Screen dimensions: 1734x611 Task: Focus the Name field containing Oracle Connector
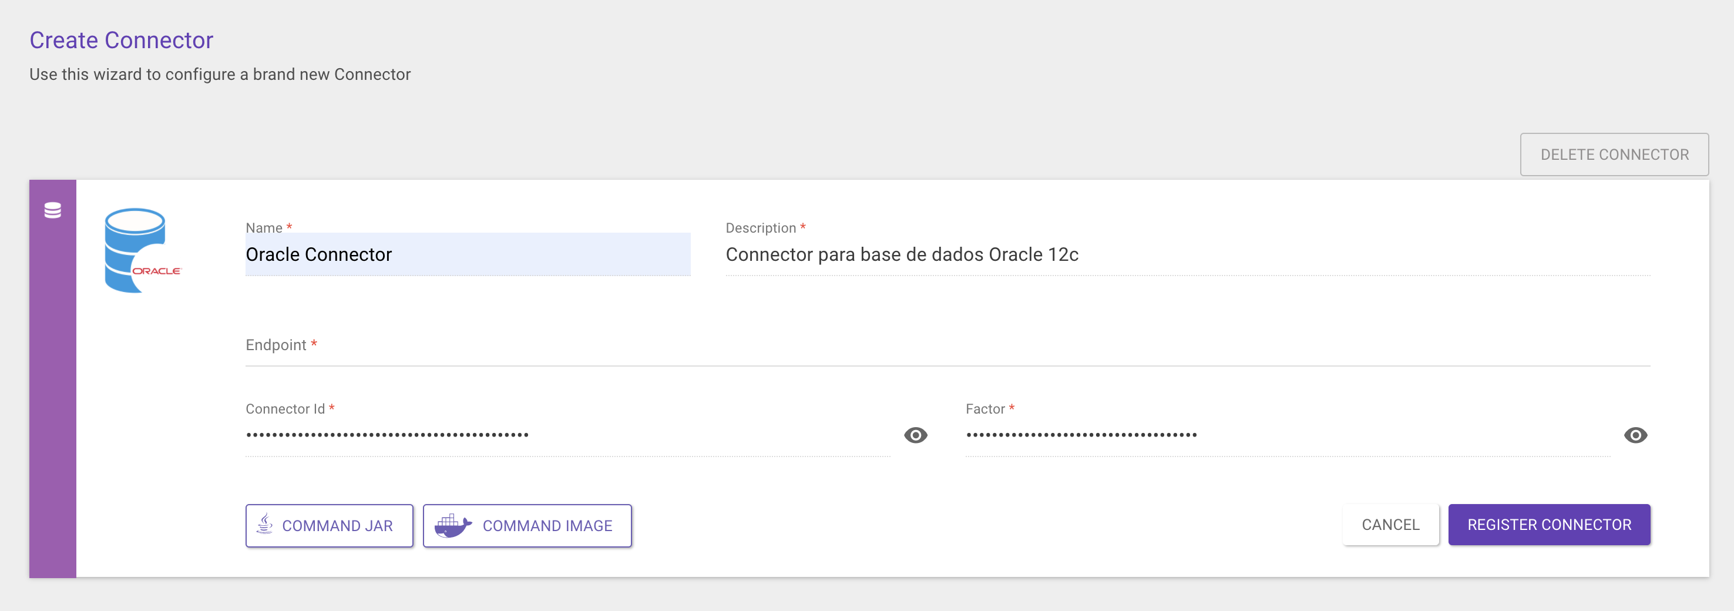pos(467,254)
